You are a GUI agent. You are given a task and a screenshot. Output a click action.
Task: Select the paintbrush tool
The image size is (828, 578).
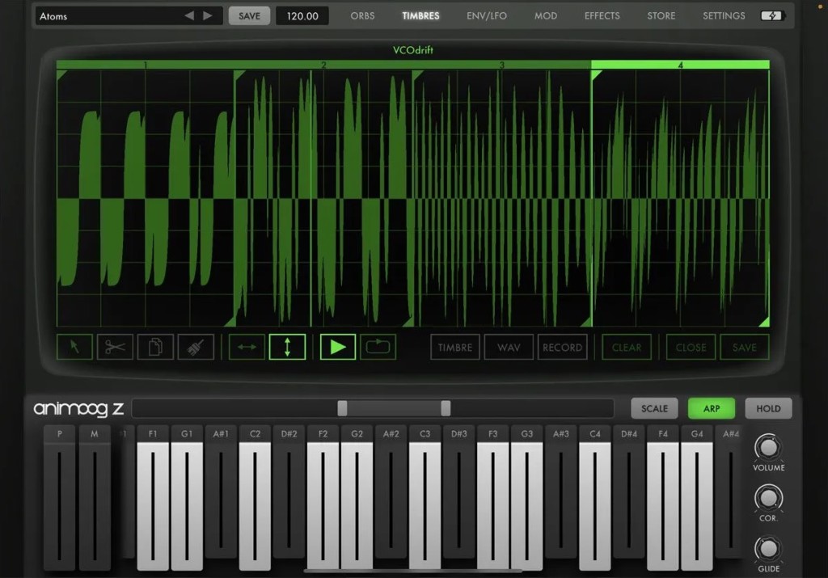point(196,347)
